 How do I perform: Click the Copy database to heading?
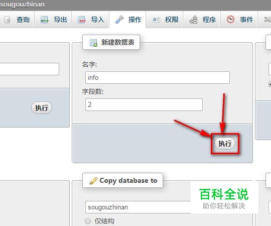coord(123,180)
